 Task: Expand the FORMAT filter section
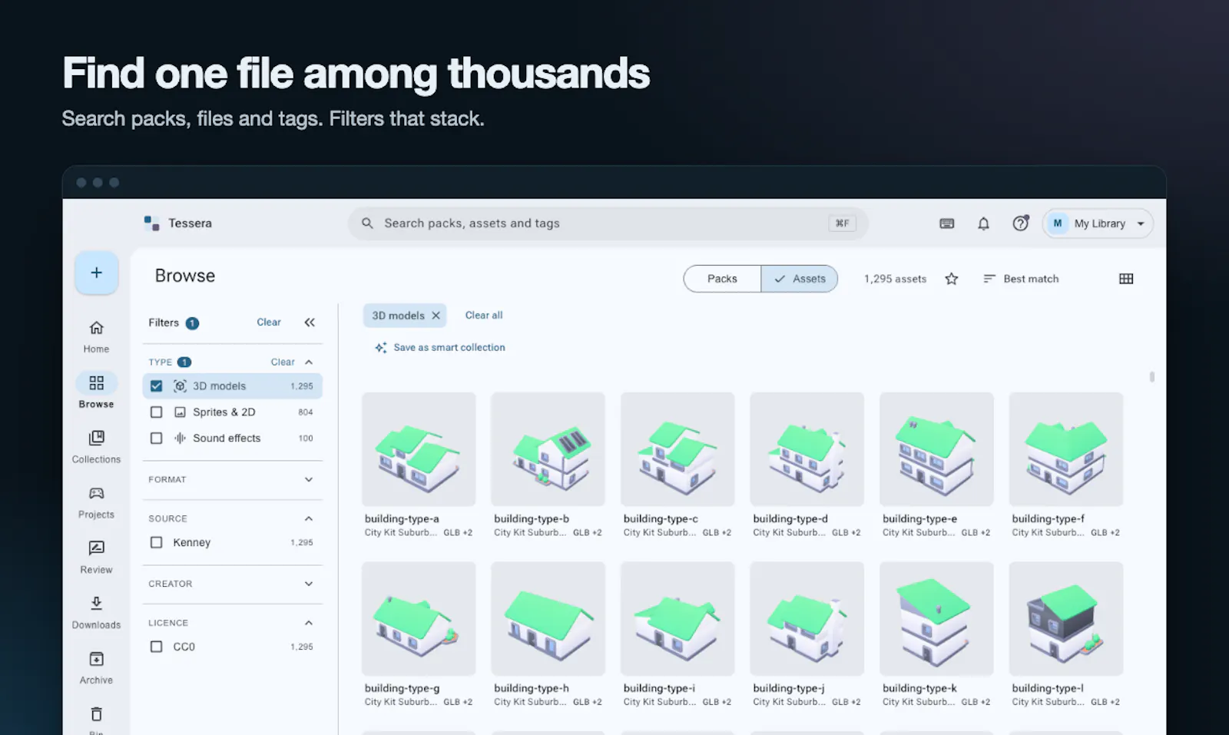pos(309,479)
